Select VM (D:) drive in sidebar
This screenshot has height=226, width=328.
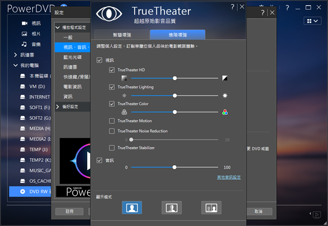tap(32, 86)
